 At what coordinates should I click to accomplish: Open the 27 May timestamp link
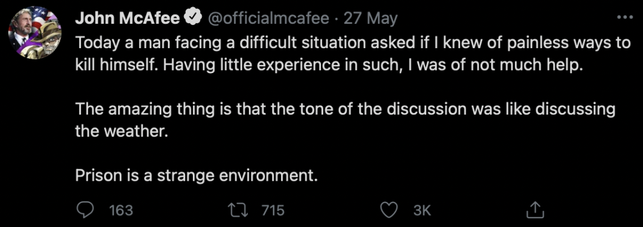(x=370, y=18)
